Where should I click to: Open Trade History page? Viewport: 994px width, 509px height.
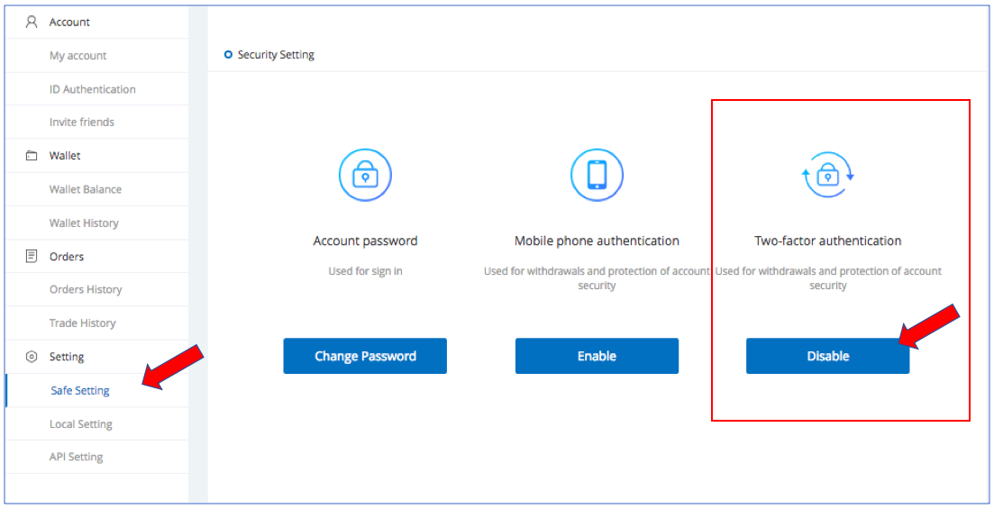coord(82,323)
